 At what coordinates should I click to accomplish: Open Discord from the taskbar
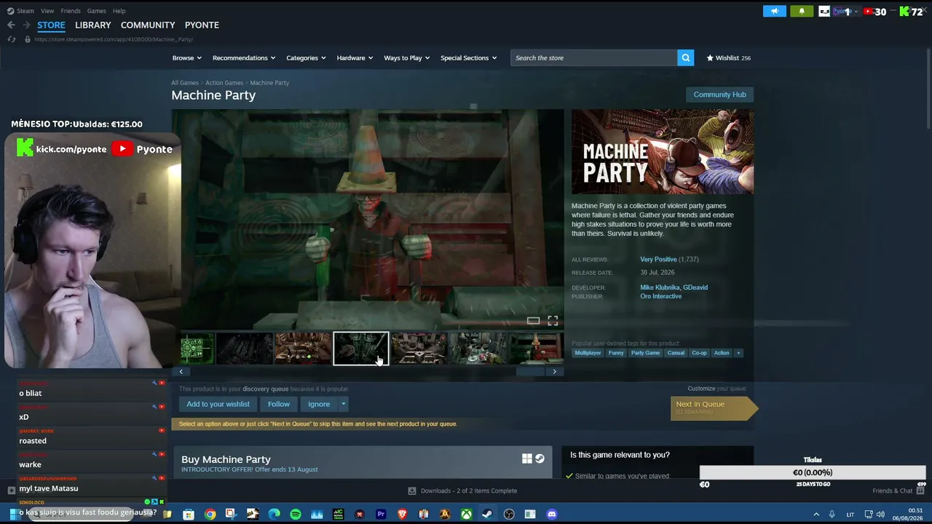click(x=551, y=515)
